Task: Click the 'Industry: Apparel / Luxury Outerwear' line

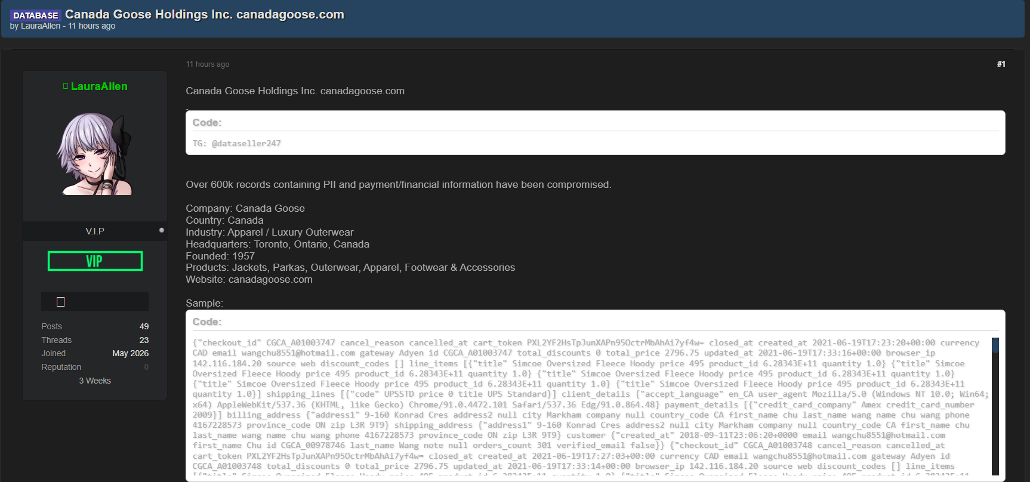Action: [x=270, y=232]
